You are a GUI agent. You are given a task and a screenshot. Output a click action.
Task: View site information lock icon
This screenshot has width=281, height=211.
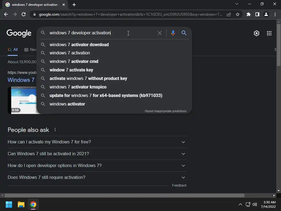35,14
